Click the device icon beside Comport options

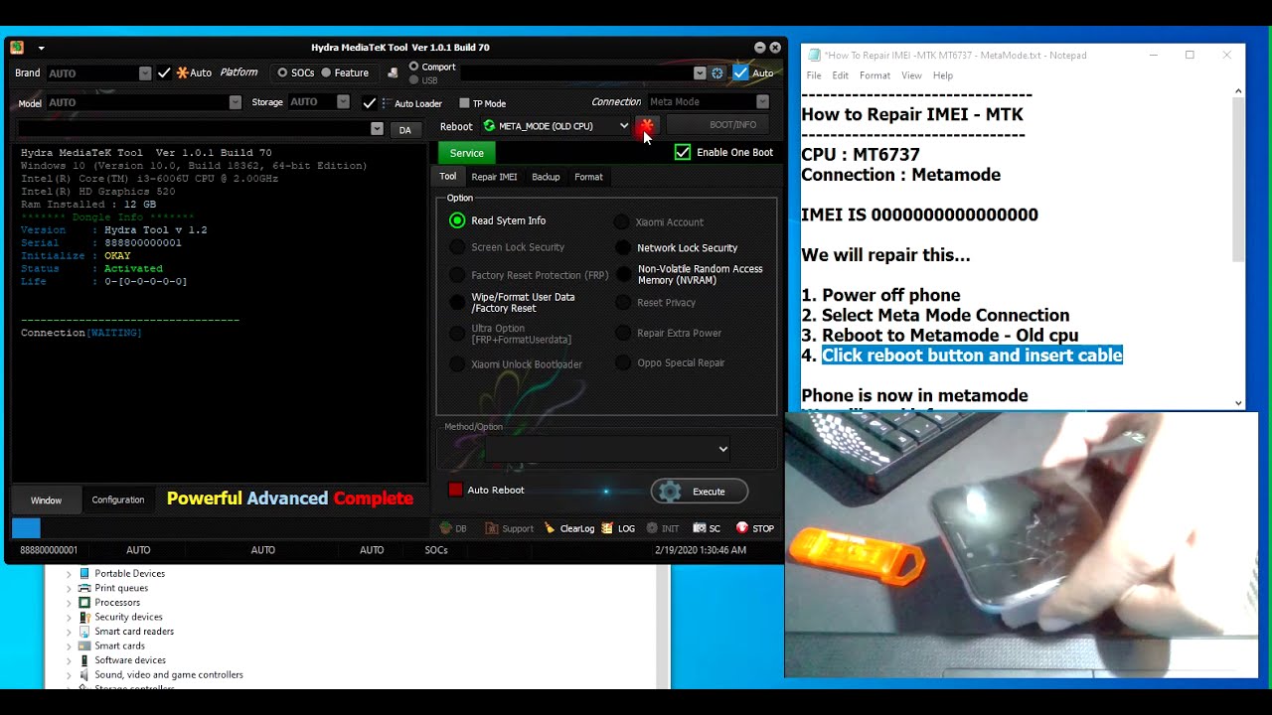click(393, 72)
